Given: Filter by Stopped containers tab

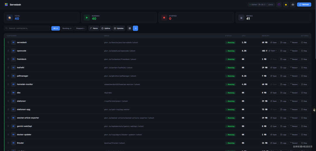Looking at the screenshot, I should click(80, 28).
